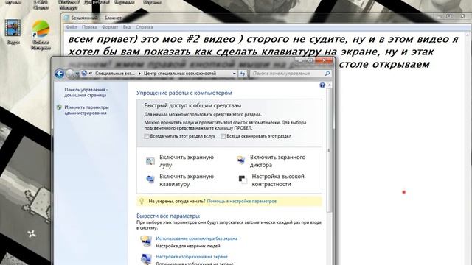Expand the breadcrumb double-chevron at path start
This screenshot has width=472, height=265.
point(91,73)
